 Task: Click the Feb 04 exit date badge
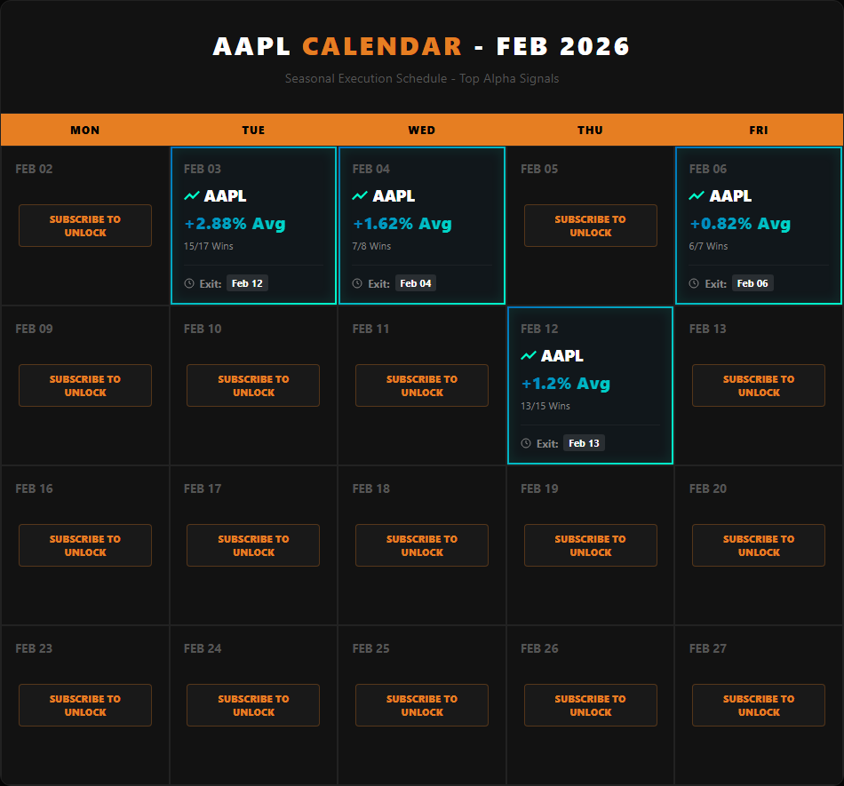pyautogui.click(x=416, y=282)
